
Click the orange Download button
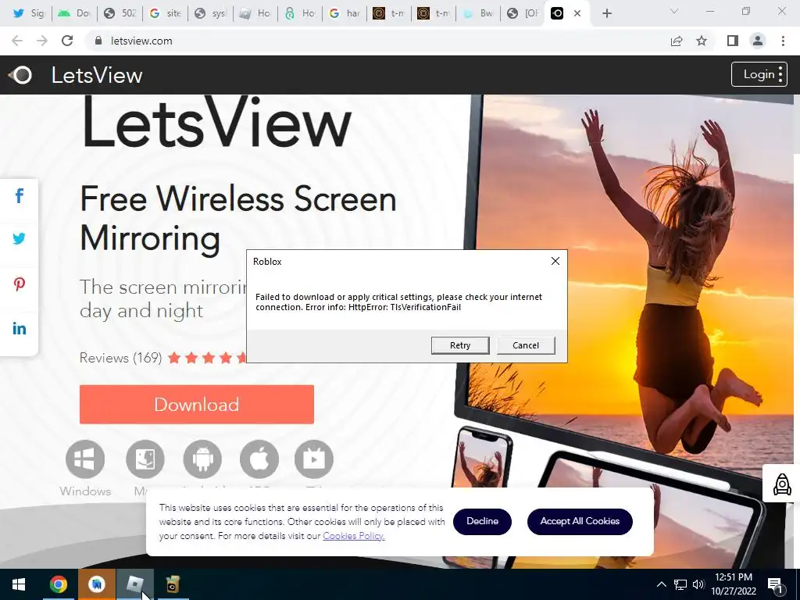(196, 404)
